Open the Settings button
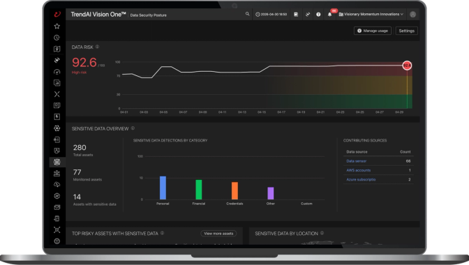The height and width of the screenshot is (265, 469). (x=406, y=31)
